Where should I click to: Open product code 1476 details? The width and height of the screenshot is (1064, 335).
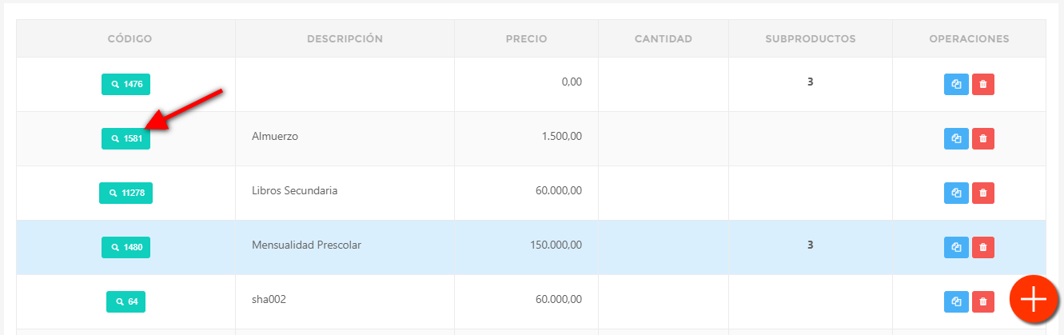(x=126, y=84)
